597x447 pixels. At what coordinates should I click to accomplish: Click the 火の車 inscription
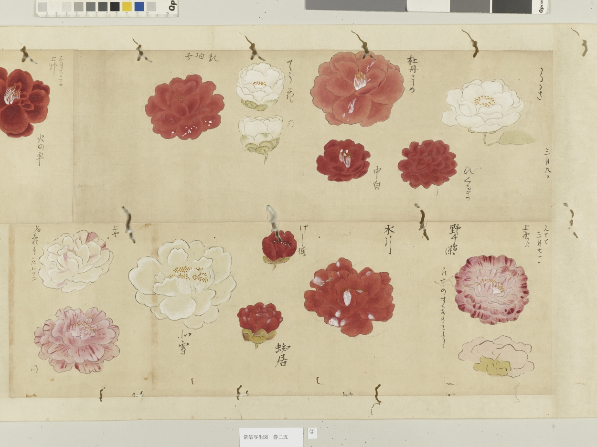click(40, 150)
